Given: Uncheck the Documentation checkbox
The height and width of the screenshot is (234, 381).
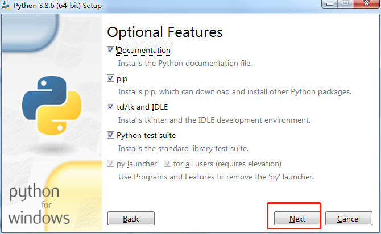Looking at the screenshot, I should click(x=111, y=50).
